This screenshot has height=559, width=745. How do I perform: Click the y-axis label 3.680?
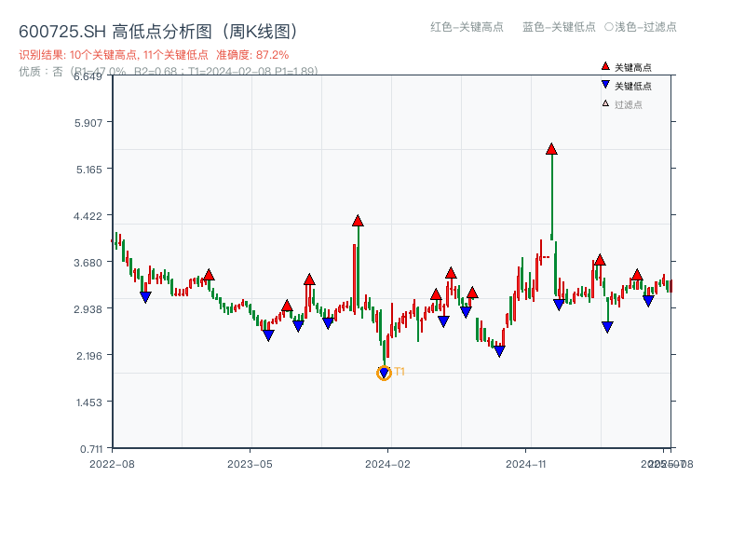point(88,263)
